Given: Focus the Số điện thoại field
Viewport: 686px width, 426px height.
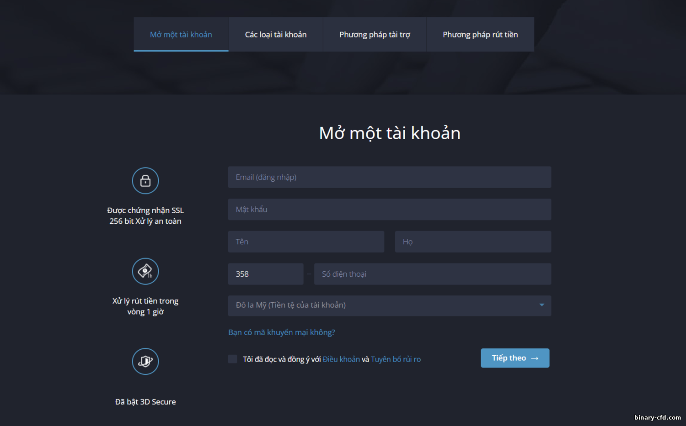Looking at the screenshot, I should click(x=433, y=274).
